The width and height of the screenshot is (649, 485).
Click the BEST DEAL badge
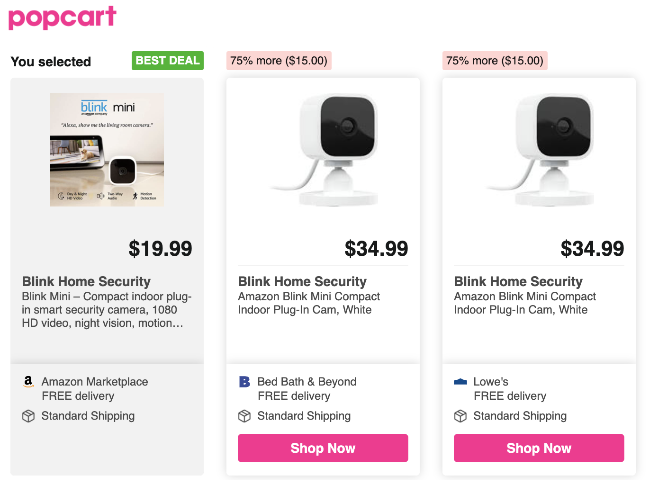click(x=168, y=61)
